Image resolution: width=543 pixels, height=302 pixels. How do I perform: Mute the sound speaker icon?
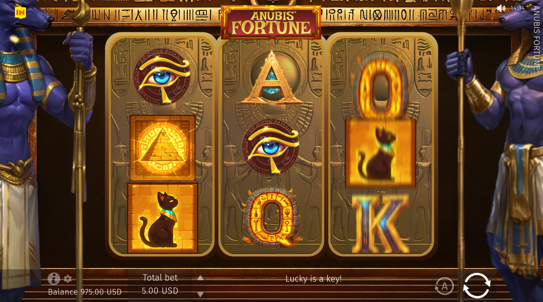tap(501, 8)
